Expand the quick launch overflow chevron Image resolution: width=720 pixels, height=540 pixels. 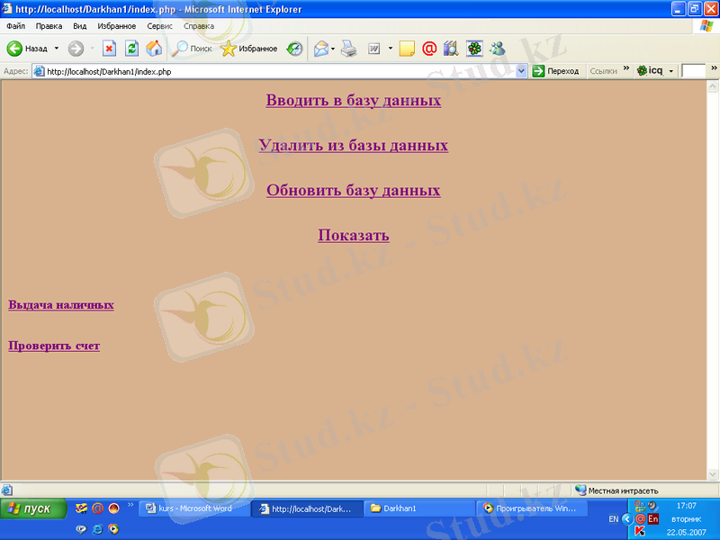130,505
